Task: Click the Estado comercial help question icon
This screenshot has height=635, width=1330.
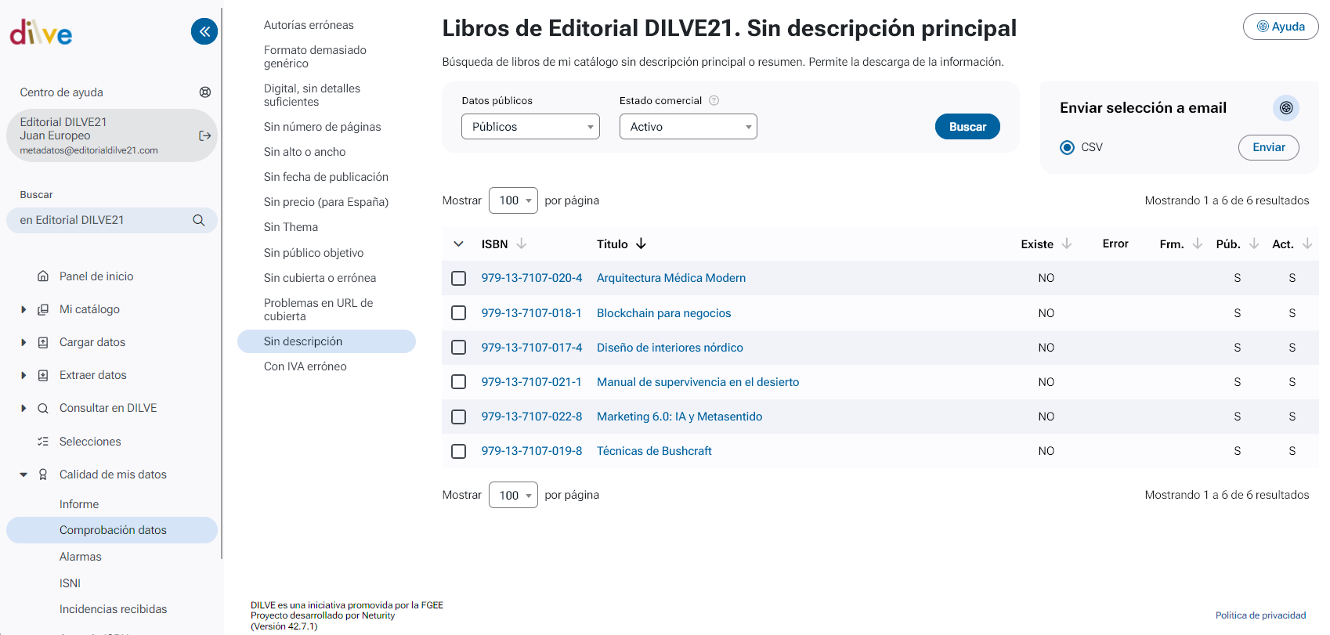Action: tap(714, 100)
